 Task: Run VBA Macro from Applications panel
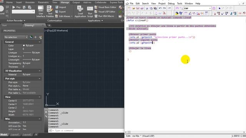(104, 16)
